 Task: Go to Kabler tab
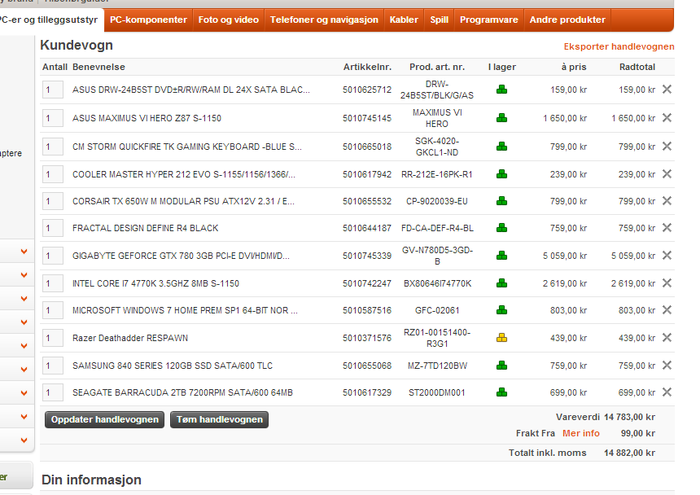coord(404,20)
